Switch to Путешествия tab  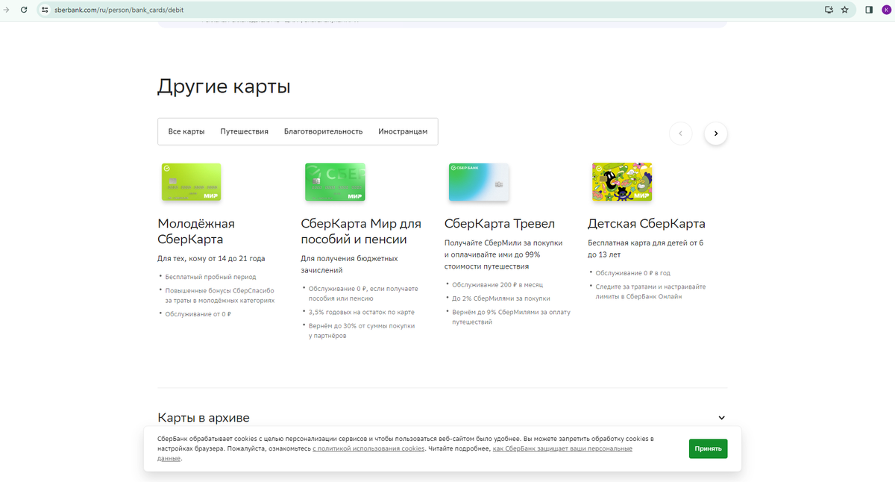pos(245,131)
